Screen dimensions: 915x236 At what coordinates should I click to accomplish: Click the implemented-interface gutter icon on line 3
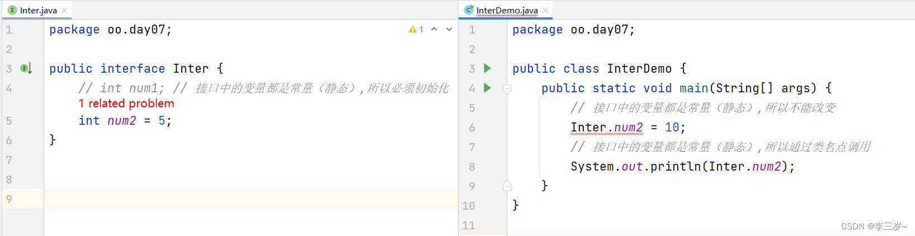pyautogui.click(x=26, y=68)
